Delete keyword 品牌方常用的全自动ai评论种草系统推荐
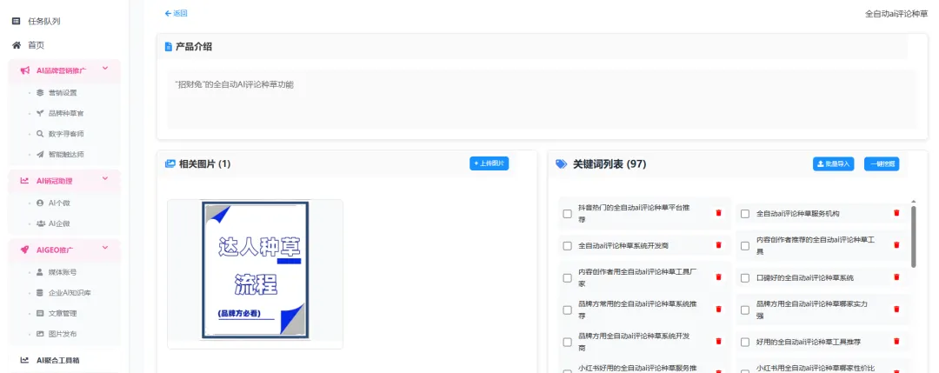The height and width of the screenshot is (373, 939). pos(719,310)
